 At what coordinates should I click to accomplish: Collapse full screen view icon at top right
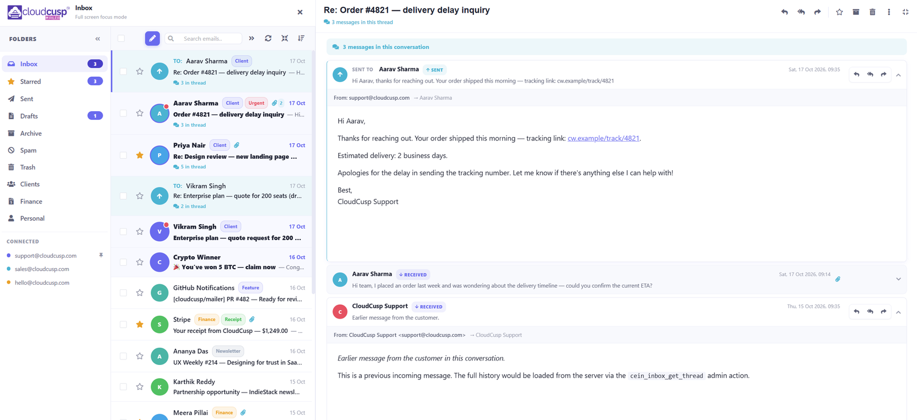[906, 12]
